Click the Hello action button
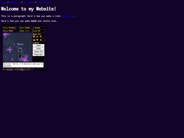 [39, 46]
